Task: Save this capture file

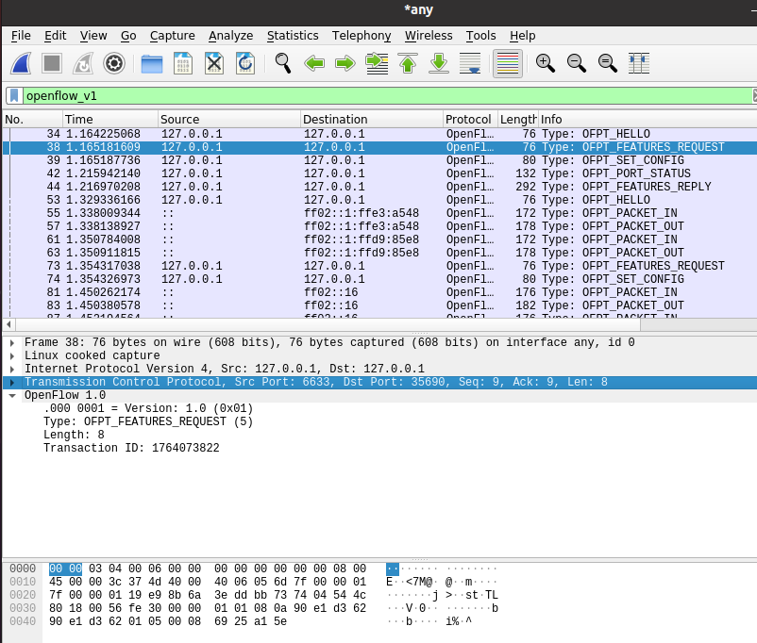Action: pos(183,63)
